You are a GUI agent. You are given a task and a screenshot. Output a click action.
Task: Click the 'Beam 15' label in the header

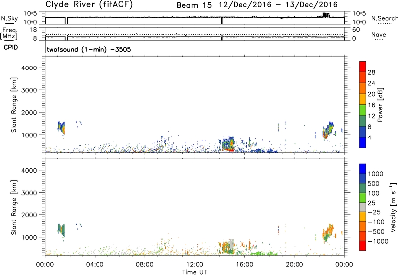coord(194,5)
